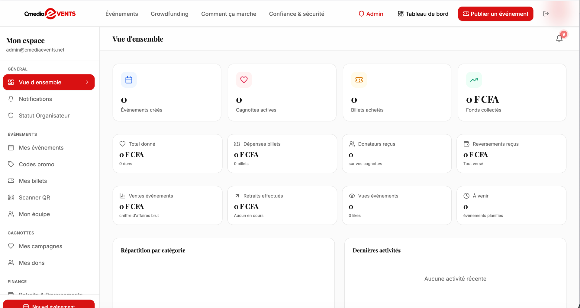
Task: Click the calendar icon beside Mes événements
Action: point(11,148)
